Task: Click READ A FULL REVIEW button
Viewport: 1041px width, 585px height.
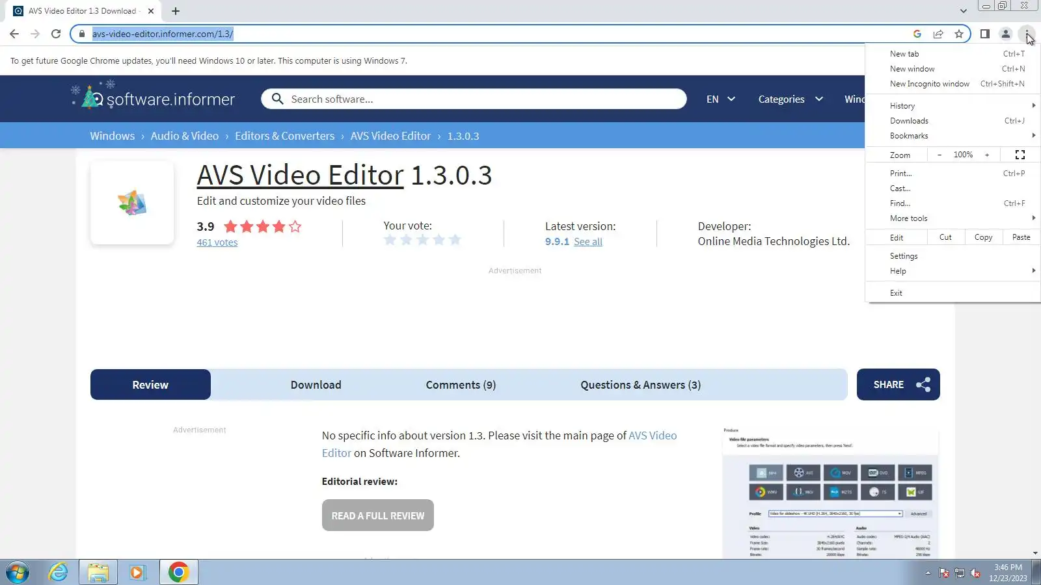Action: 378,515
